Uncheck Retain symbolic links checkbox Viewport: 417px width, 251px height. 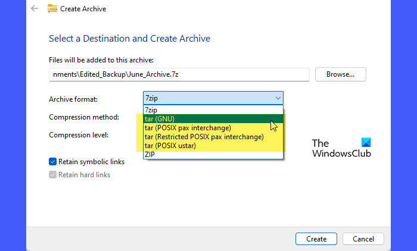point(53,161)
